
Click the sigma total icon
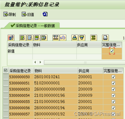click(x=94, y=38)
